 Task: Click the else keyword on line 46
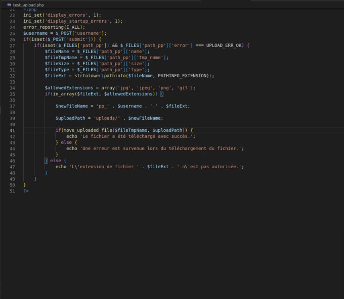point(56,161)
